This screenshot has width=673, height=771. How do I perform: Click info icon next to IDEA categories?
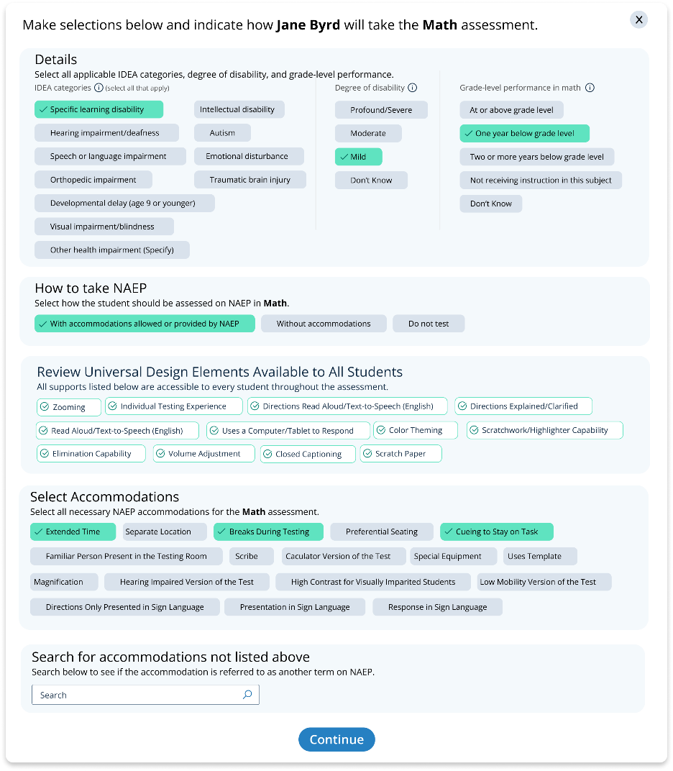click(99, 88)
